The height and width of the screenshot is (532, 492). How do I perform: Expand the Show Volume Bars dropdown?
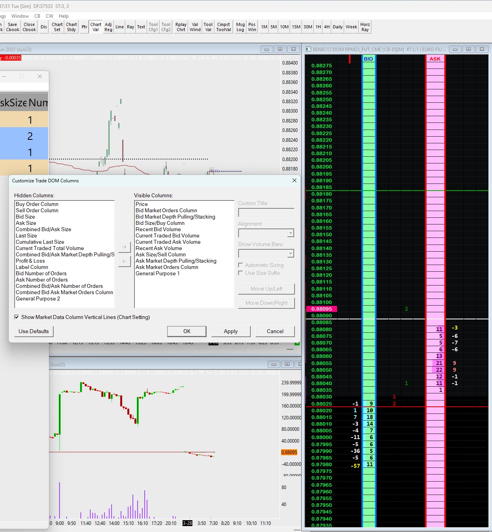(291, 254)
